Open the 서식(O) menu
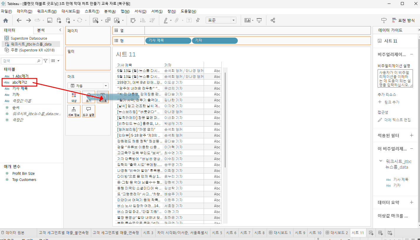 click(140, 11)
